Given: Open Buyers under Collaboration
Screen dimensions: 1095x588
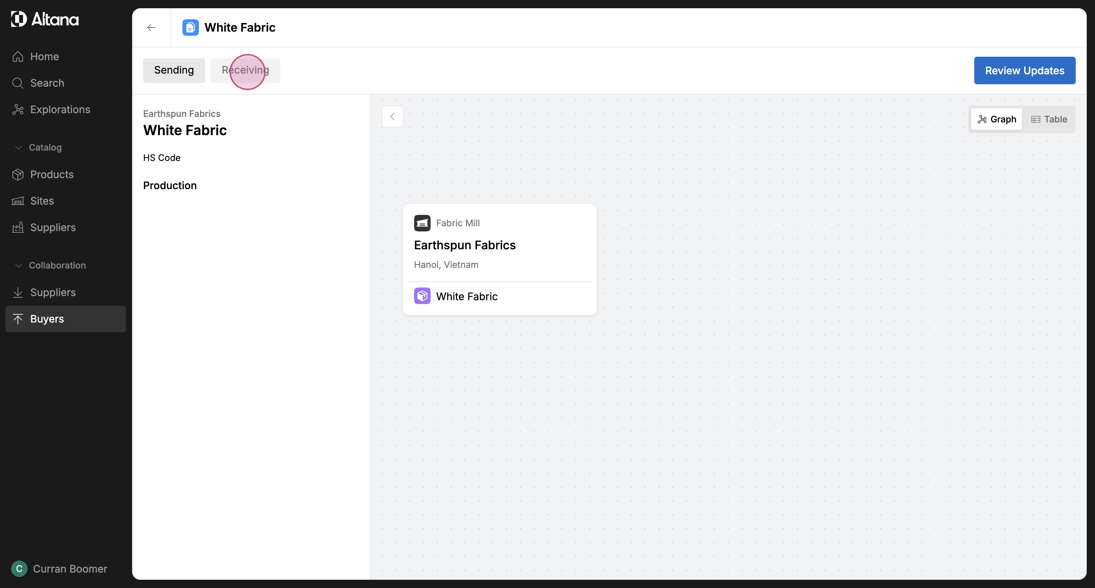Looking at the screenshot, I should click(x=47, y=319).
